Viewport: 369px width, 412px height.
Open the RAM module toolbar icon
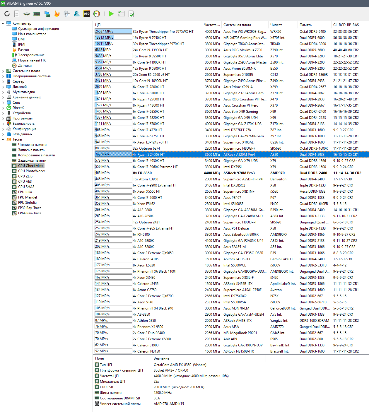[37, 14]
